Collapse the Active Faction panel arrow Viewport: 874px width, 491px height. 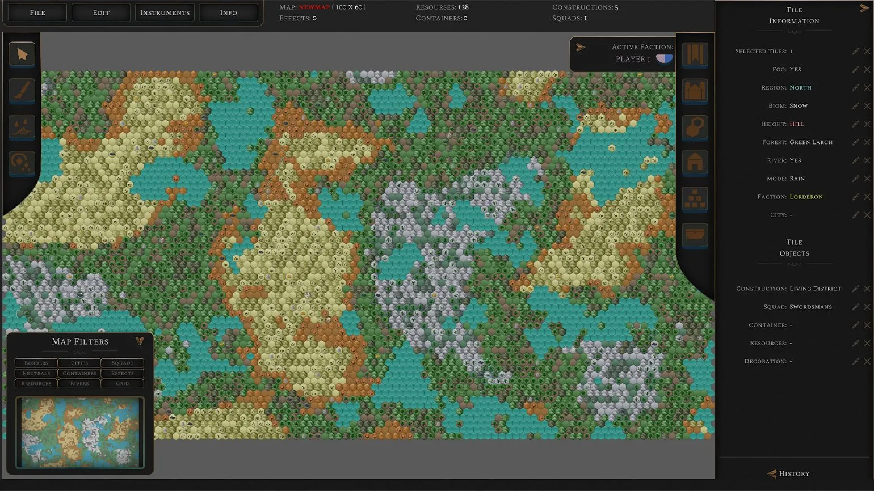580,48
